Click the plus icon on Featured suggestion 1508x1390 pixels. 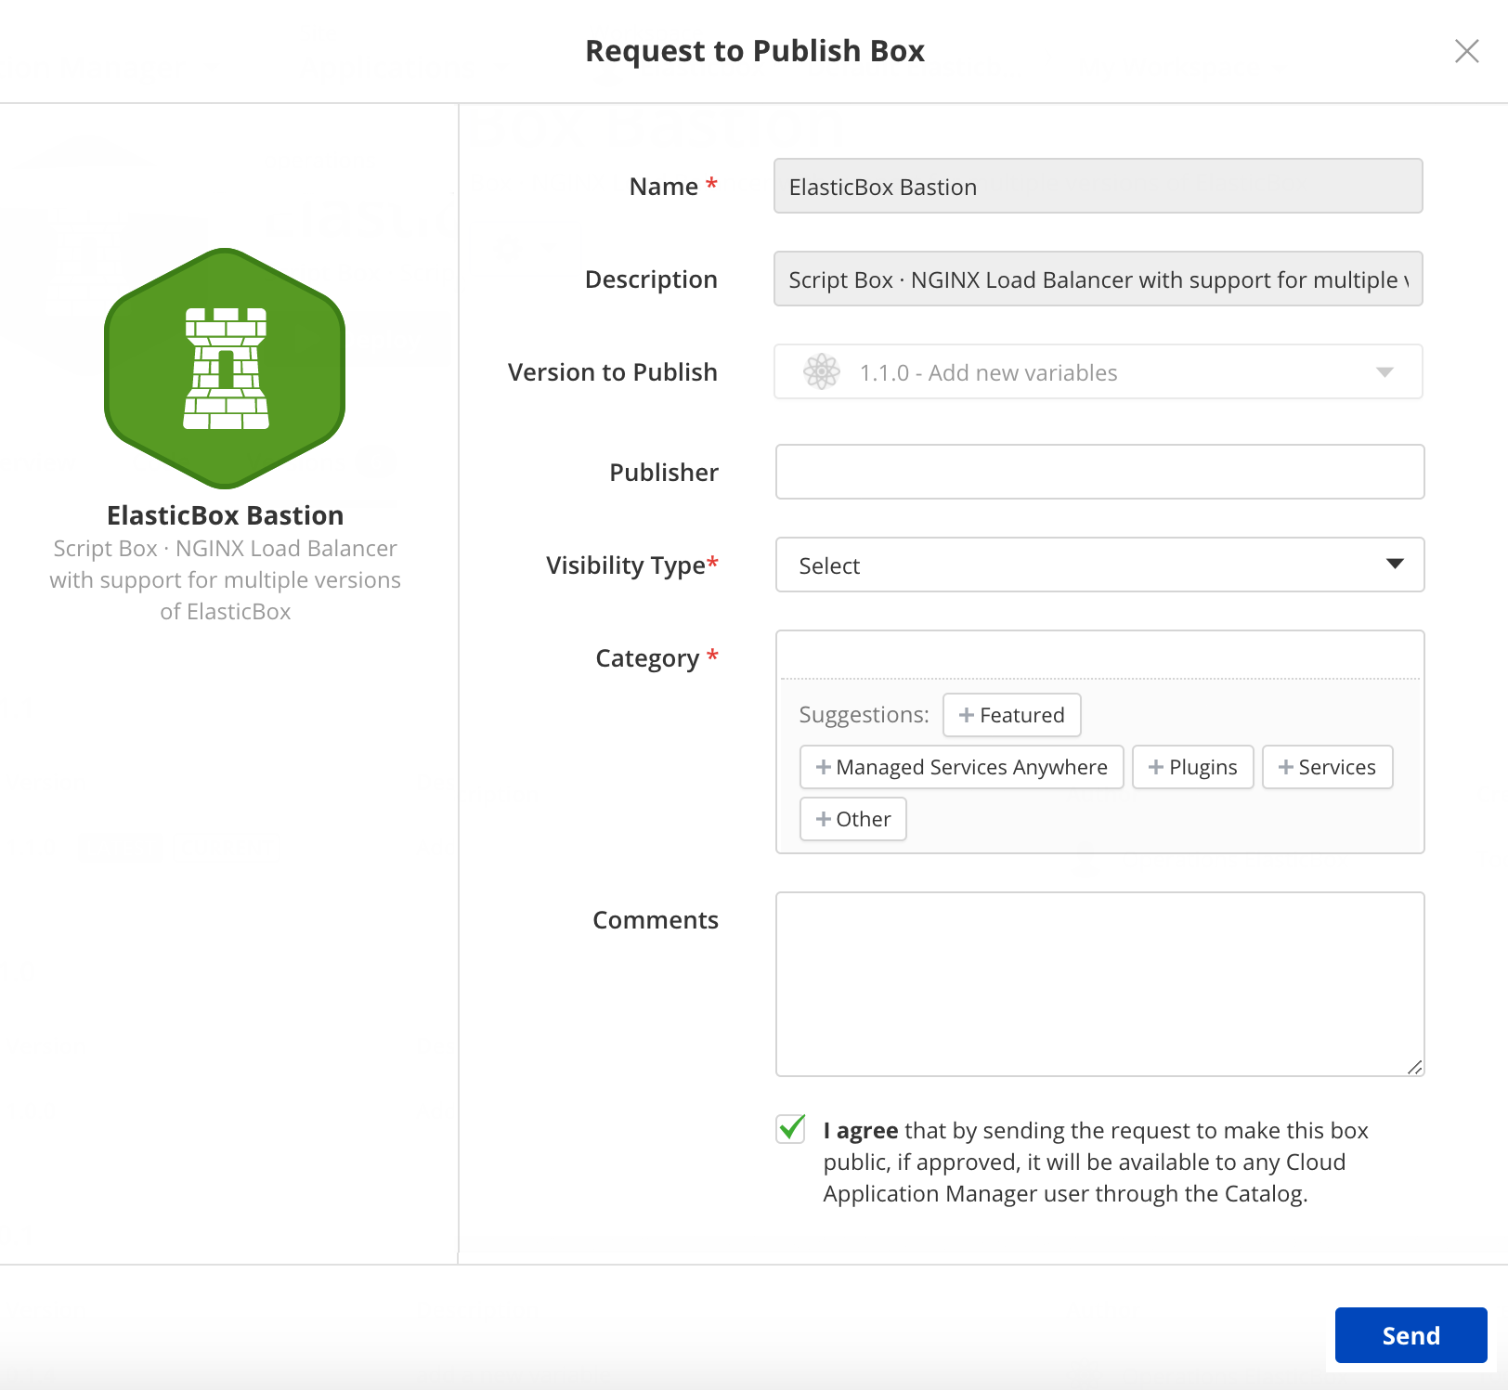point(967,715)
